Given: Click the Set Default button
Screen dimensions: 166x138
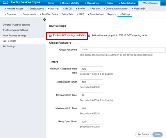Looking at the screenshot, I should (x=143, y=135).
